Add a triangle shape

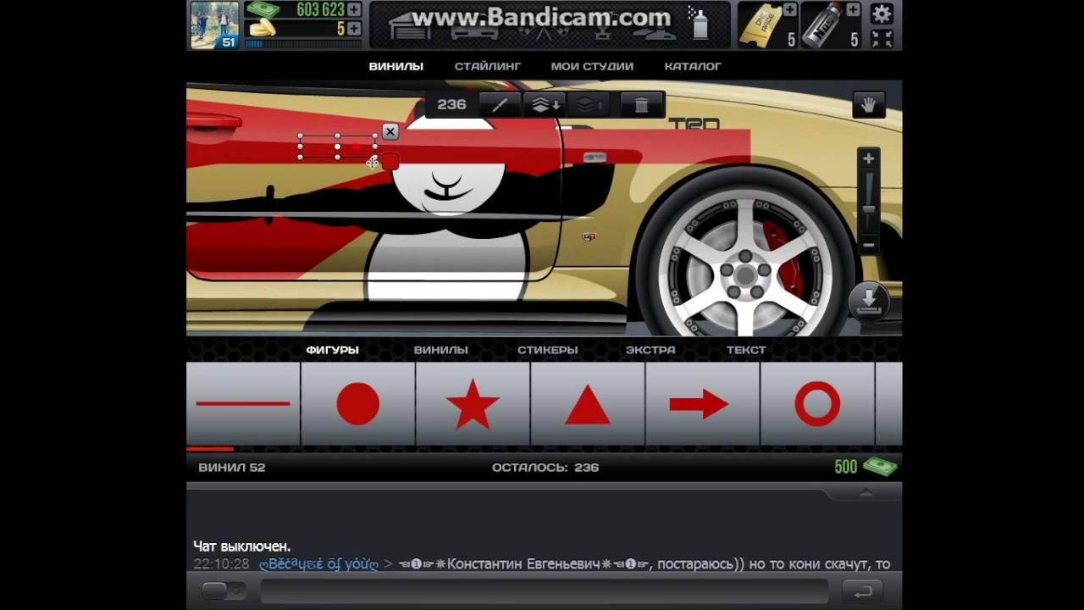click(x=588, y=403)
